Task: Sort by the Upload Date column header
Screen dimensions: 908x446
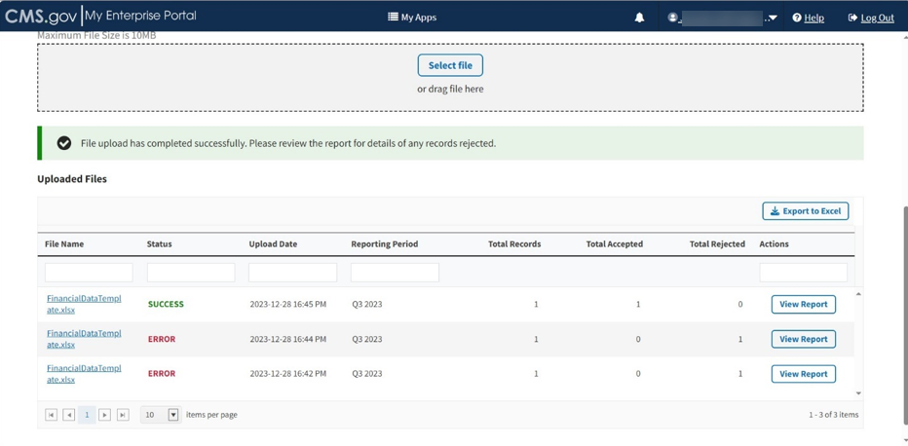Action: [273, 244]
